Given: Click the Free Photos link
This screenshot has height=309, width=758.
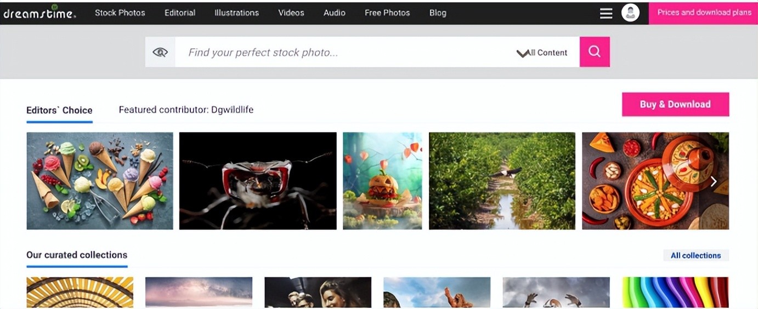Looking at the screenshot, I should coord(387,13).
